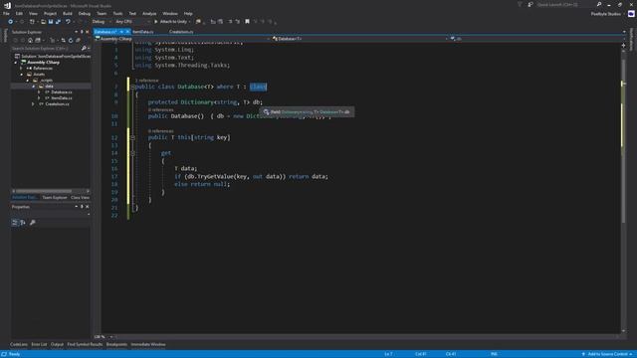
Task: Select the data folder in Solution Explorer
Action: 49,87
